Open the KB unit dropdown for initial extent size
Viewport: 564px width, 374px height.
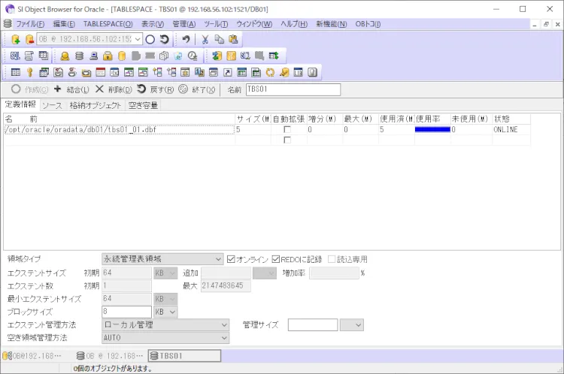coord(172,273)
